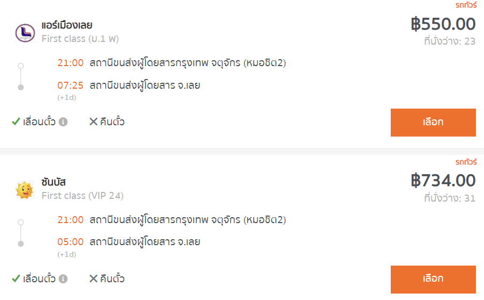Image resolution: width=484 pixels, height=300 pixels.
Task: Click the ซันบัส operator name
Action: pyautogui.click(x=54, y=182)
